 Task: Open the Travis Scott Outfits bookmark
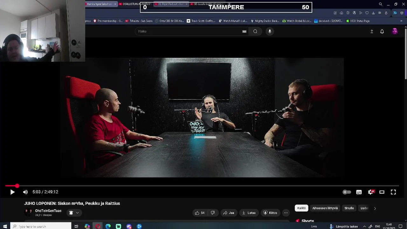[201, 21]
